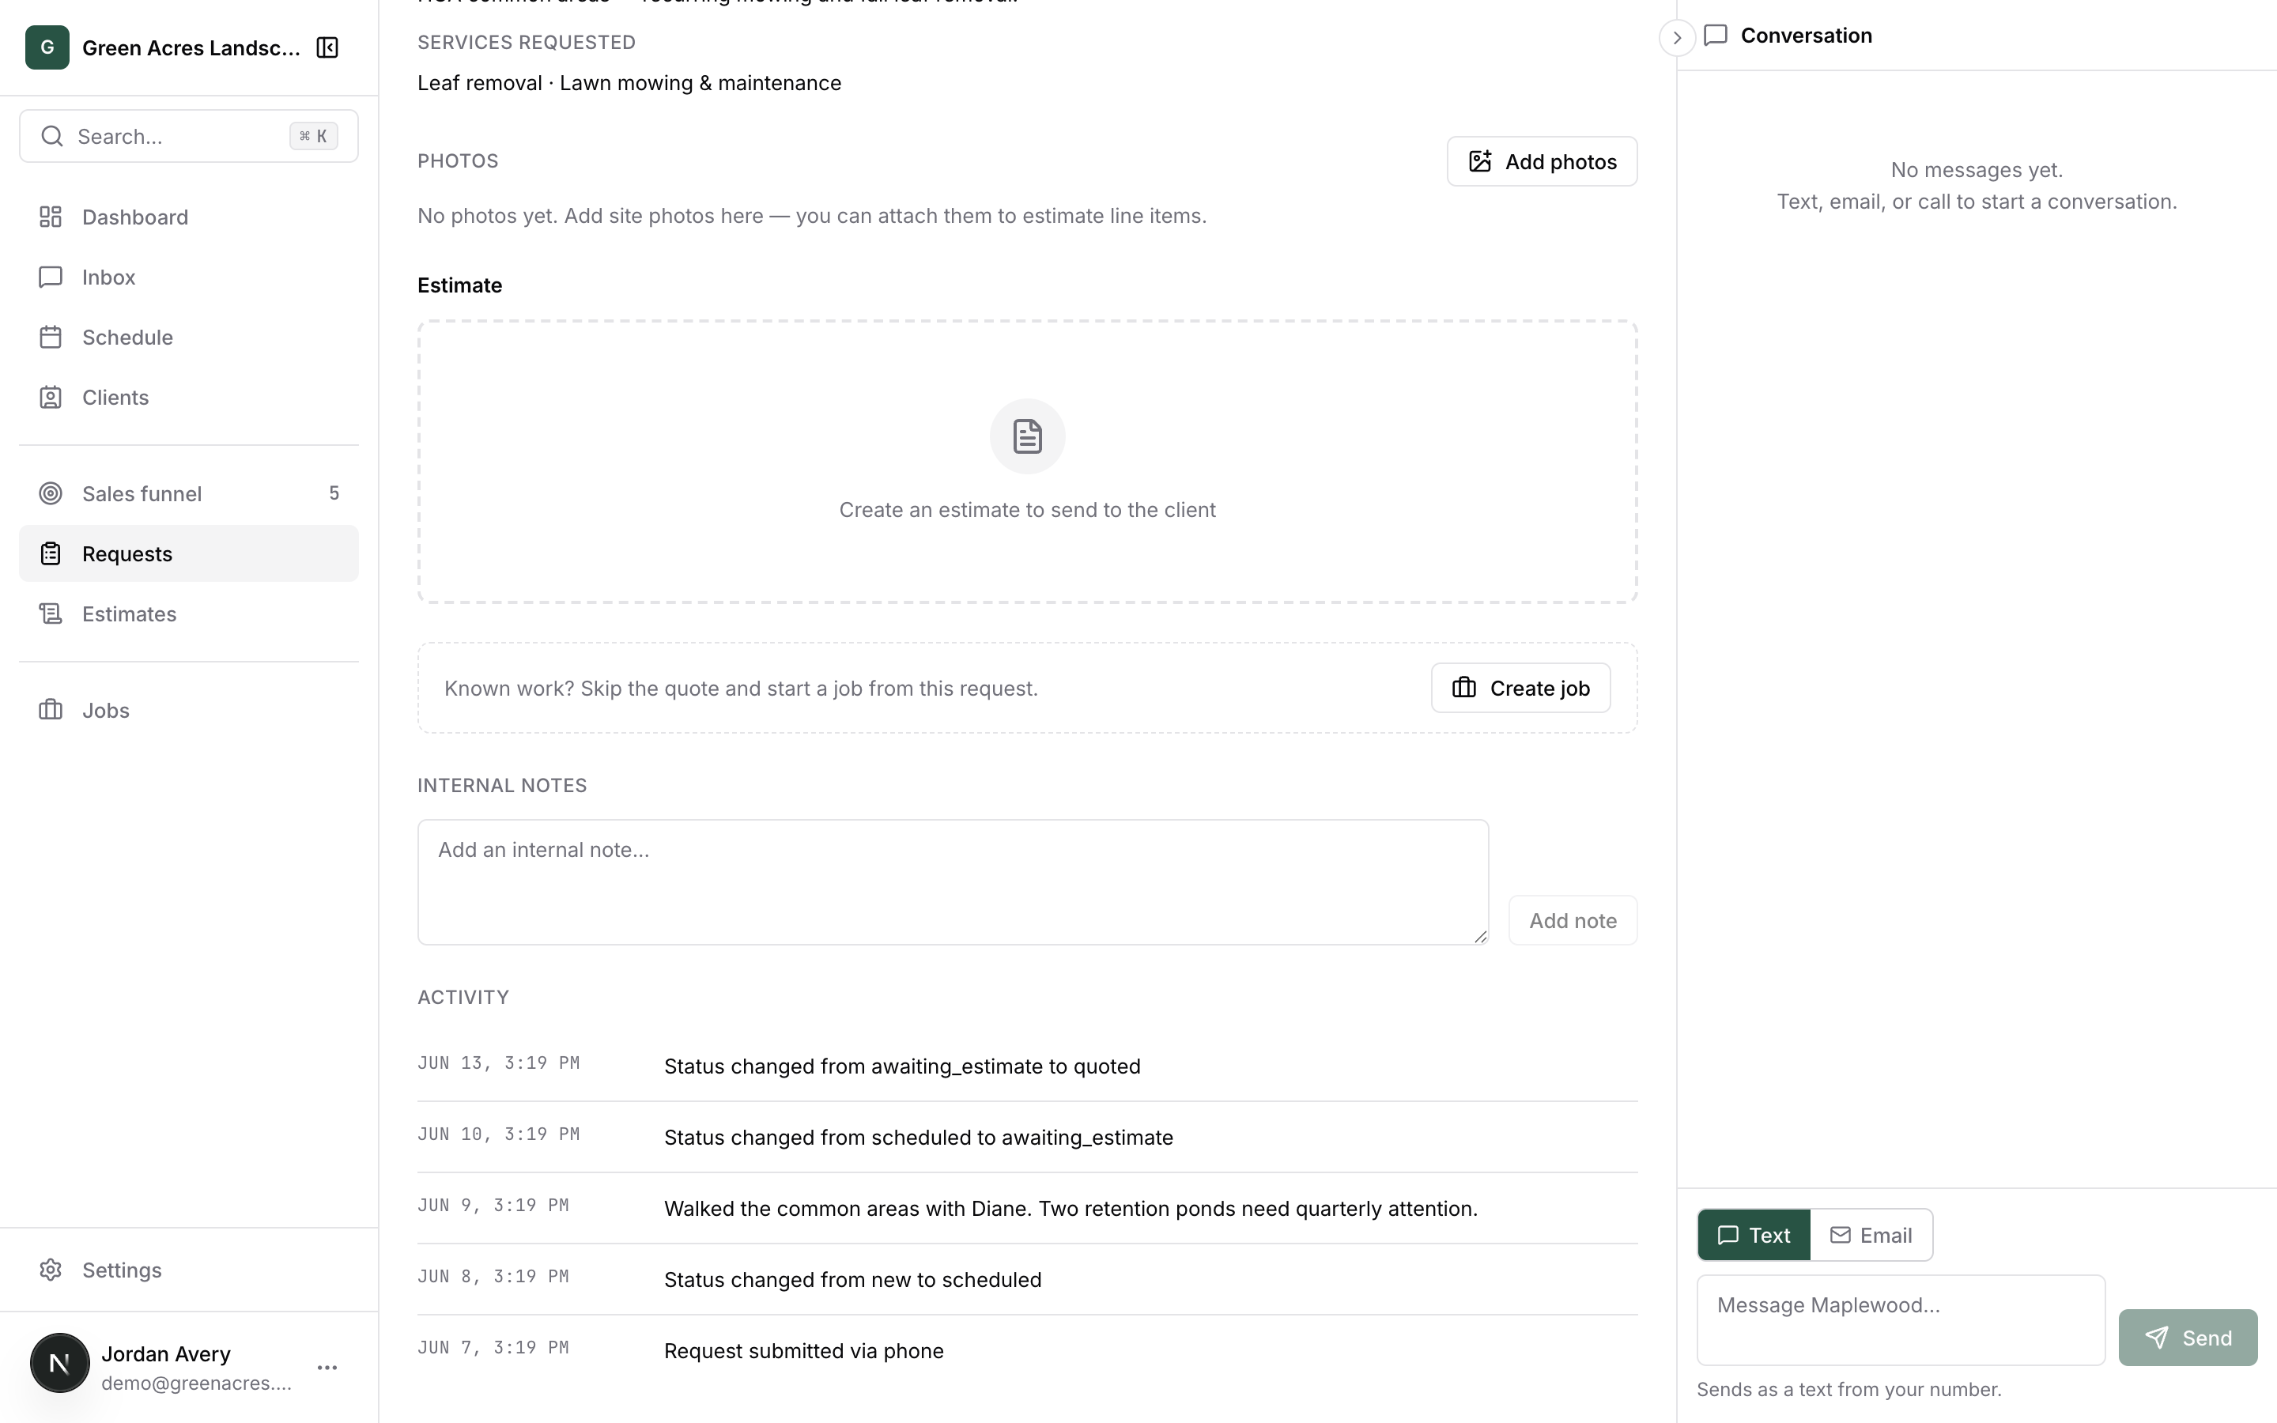Click the Green Acres Landsc... workspace name
Screen dimensions: 2277x1423
tap(191, 48)
